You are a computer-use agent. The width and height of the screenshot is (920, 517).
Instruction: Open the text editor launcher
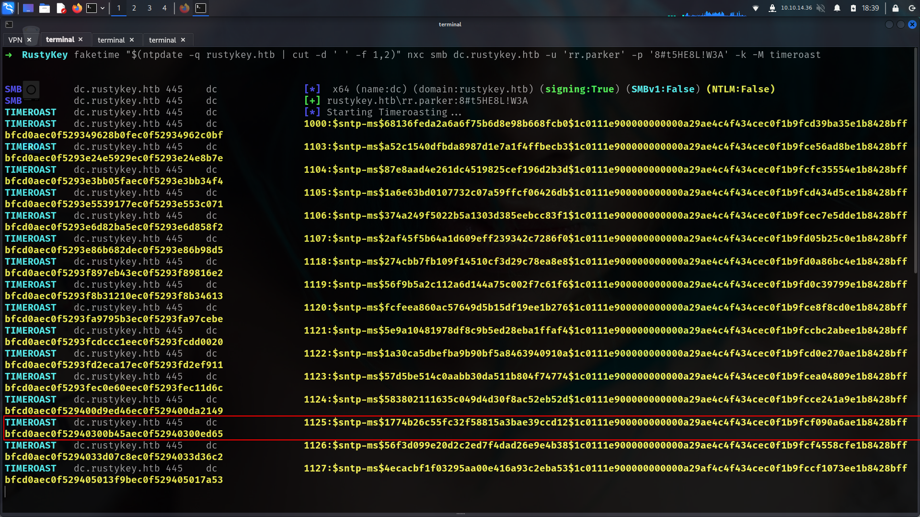click(x=61, y=8)
